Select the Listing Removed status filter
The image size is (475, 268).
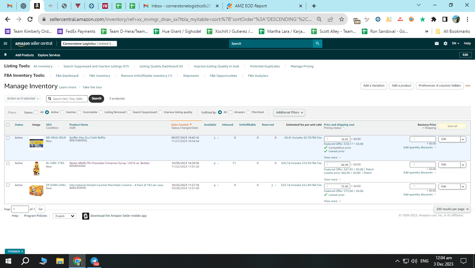click(x=101, y=112)
